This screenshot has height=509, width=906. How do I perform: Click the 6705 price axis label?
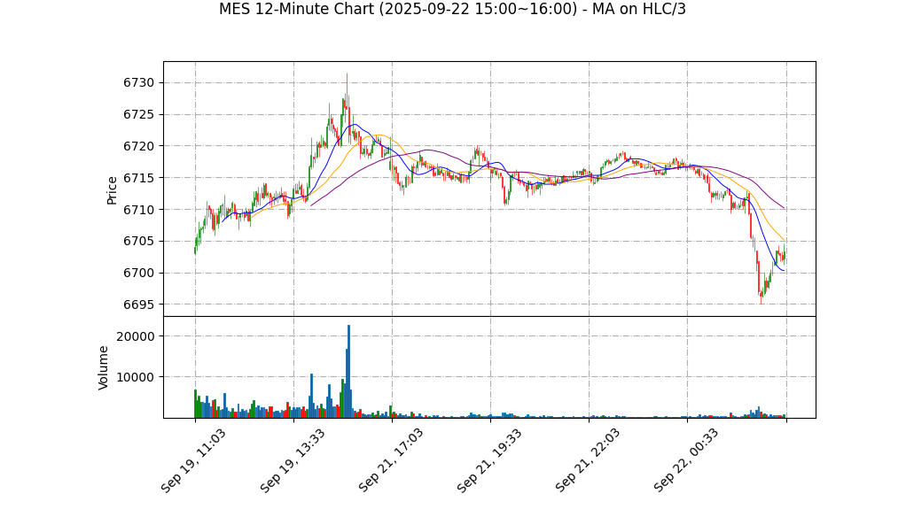point(138,242)
